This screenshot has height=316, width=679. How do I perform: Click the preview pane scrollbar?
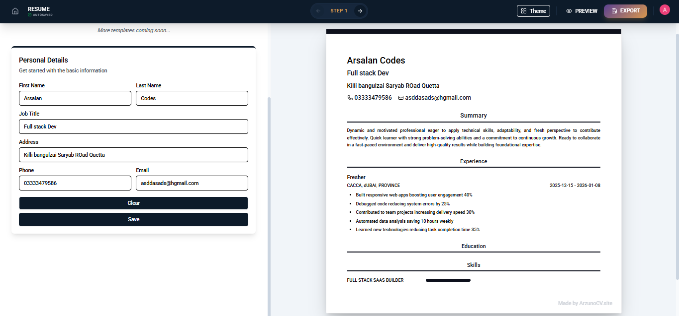pyautogui.click(x=677, y=156)
